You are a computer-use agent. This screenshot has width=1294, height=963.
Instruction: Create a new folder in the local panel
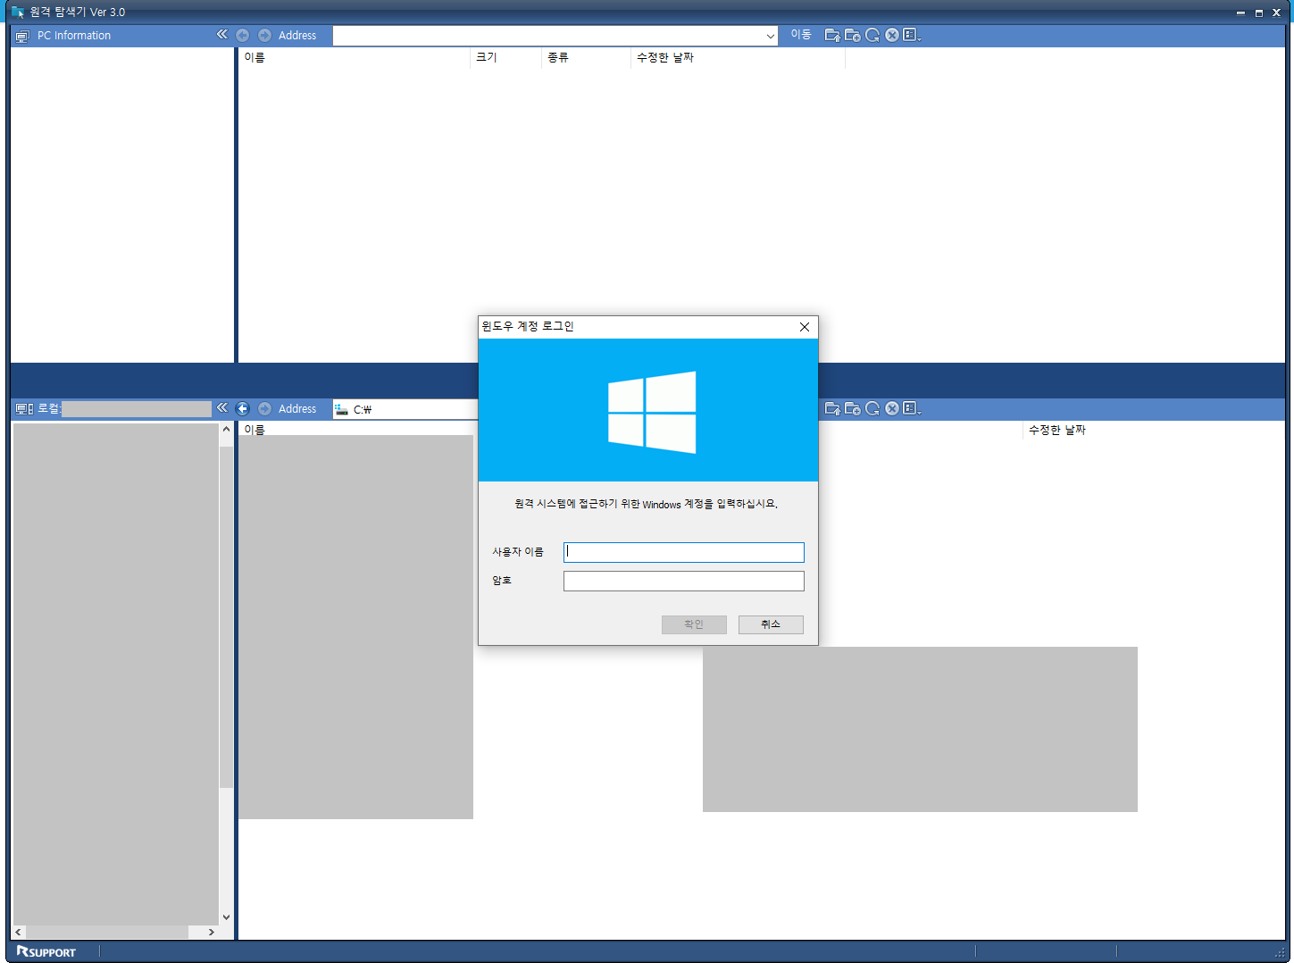pos(852,408)
